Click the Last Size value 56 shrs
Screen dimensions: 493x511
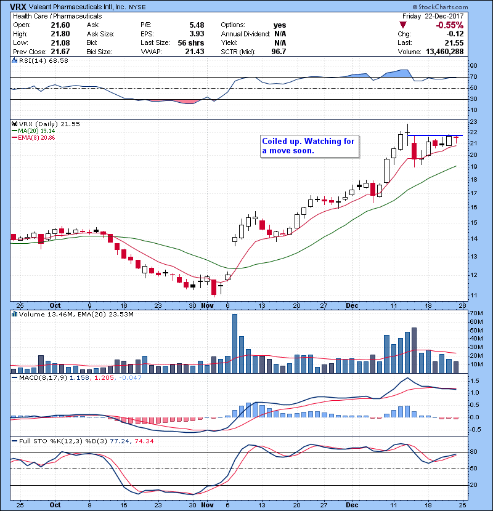click(191, 42)
